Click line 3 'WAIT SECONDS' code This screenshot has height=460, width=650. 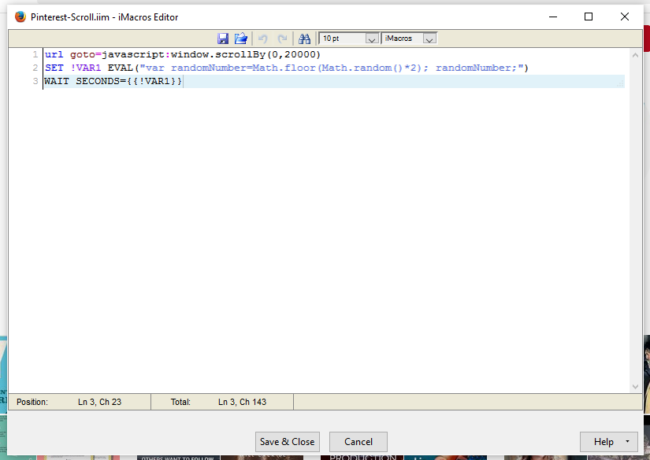[x=113, y=81]
